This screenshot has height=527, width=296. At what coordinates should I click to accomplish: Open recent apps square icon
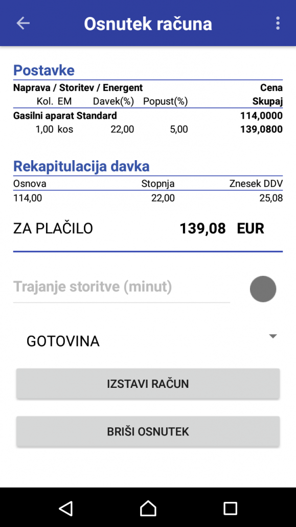coord(230,508)
